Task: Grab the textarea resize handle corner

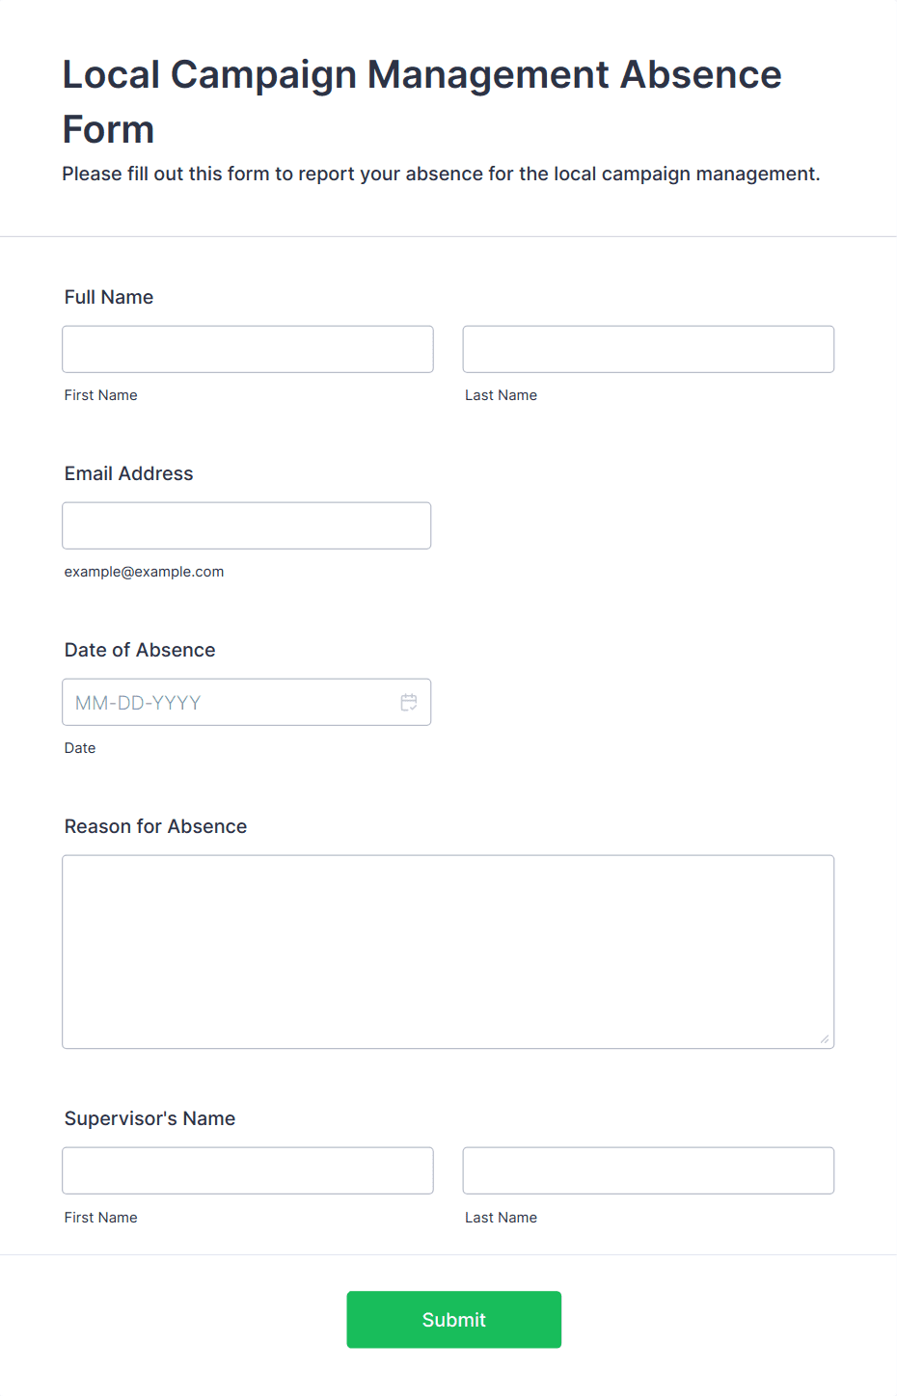Action: (824, 1038)
